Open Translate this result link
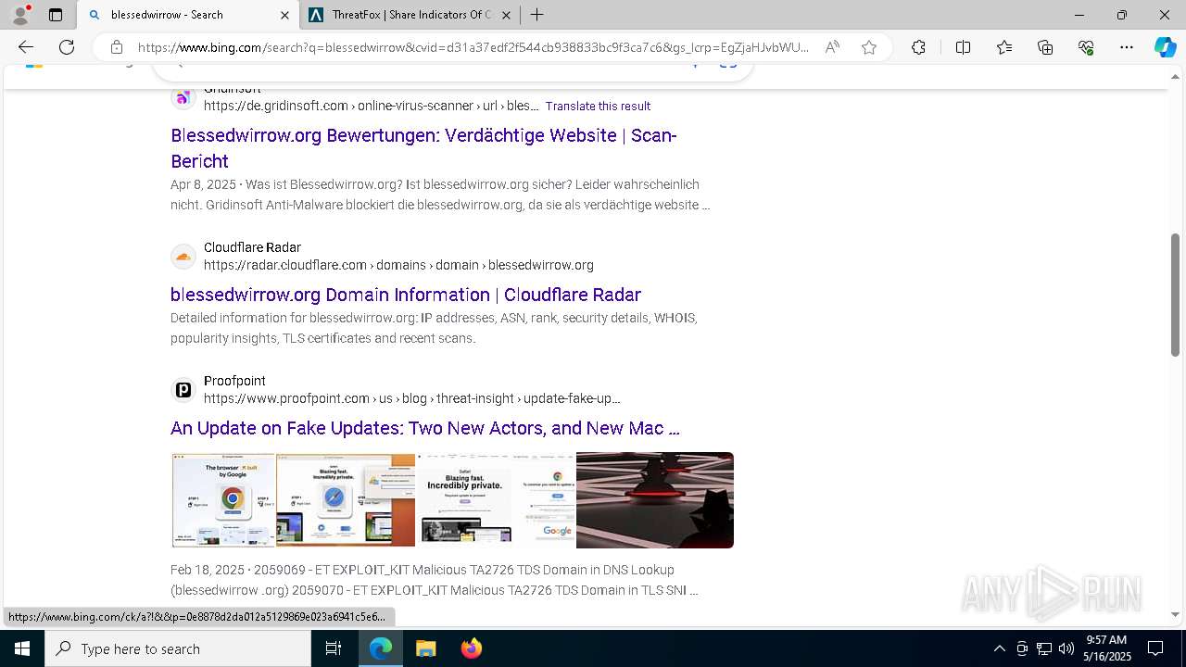This screenshot has height=667, width=1186. [x=598, y=107]
